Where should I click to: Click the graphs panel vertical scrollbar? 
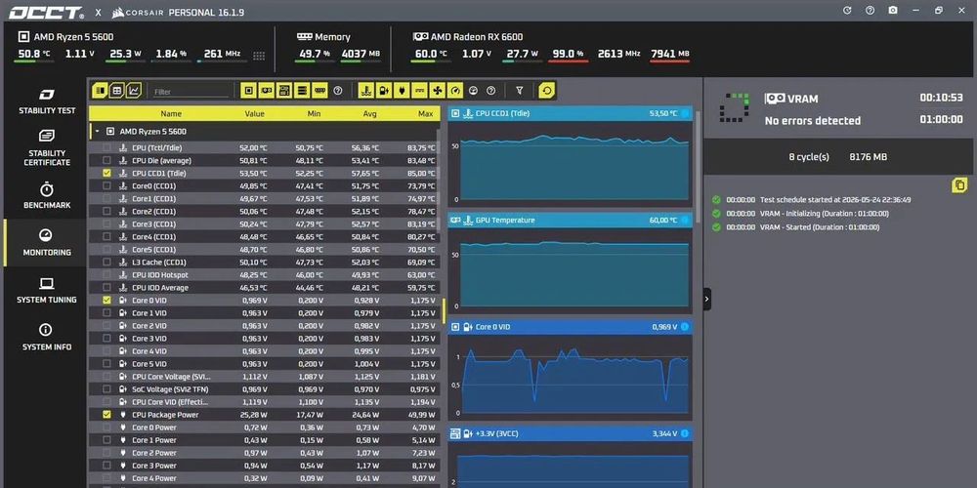(698, 168)
